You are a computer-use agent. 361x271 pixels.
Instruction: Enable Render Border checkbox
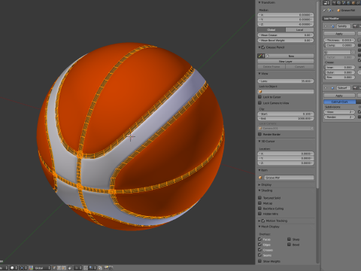click(x=259, y=134)
